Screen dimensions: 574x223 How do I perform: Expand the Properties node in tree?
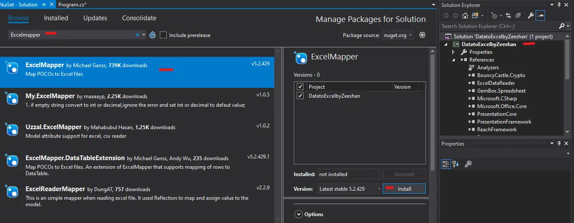[x=453, y=52]
